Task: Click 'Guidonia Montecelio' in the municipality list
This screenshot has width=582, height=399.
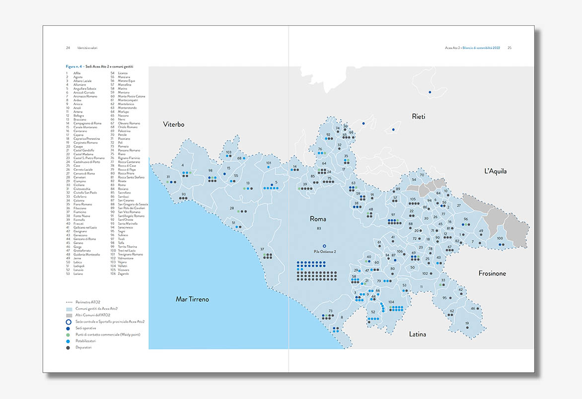Action: pyautogui.click(x=86, y=255)
